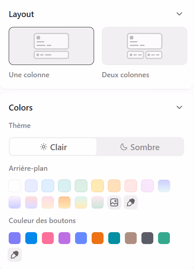The height and width of the screenshot is (269, 194).
Task: Select the Deux colonnes layout thumbnail
Action: [145, 46]
